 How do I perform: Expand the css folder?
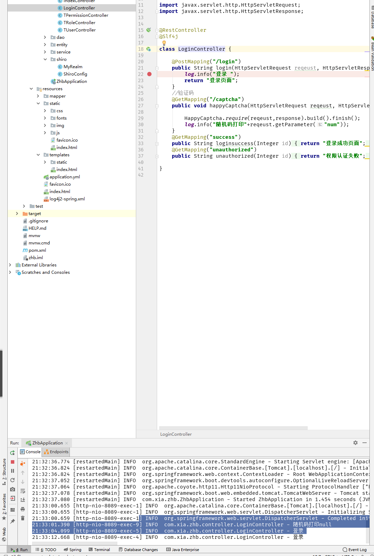(x=45, y=111)
